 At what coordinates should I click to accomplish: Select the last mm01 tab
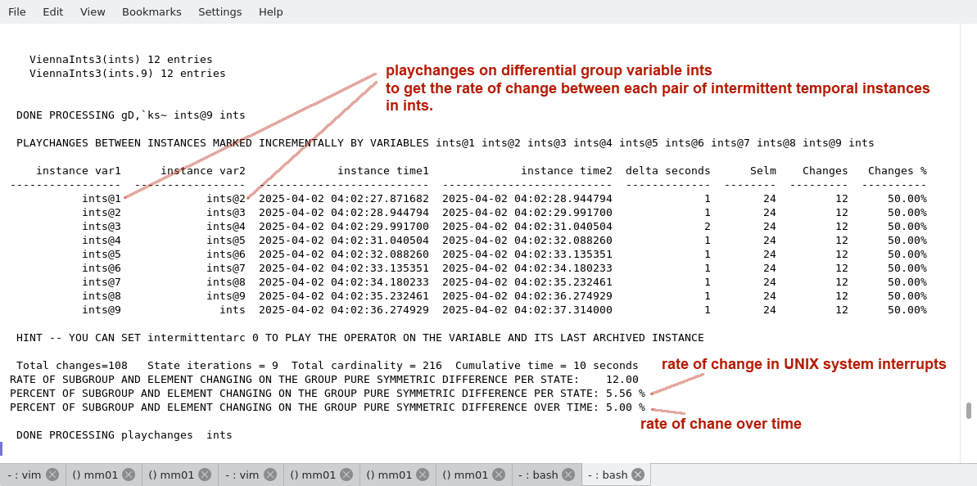coord(465,475)
